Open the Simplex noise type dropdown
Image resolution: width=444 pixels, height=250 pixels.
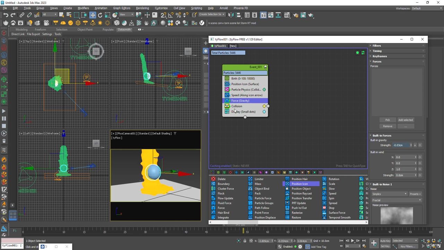point(389,194)
